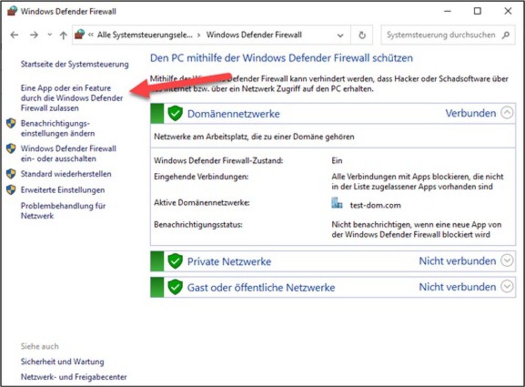Click the Windows Defender Firewall-Zustand label
Image resolution: width=525 pixels, height=387 pixels.
218,161
